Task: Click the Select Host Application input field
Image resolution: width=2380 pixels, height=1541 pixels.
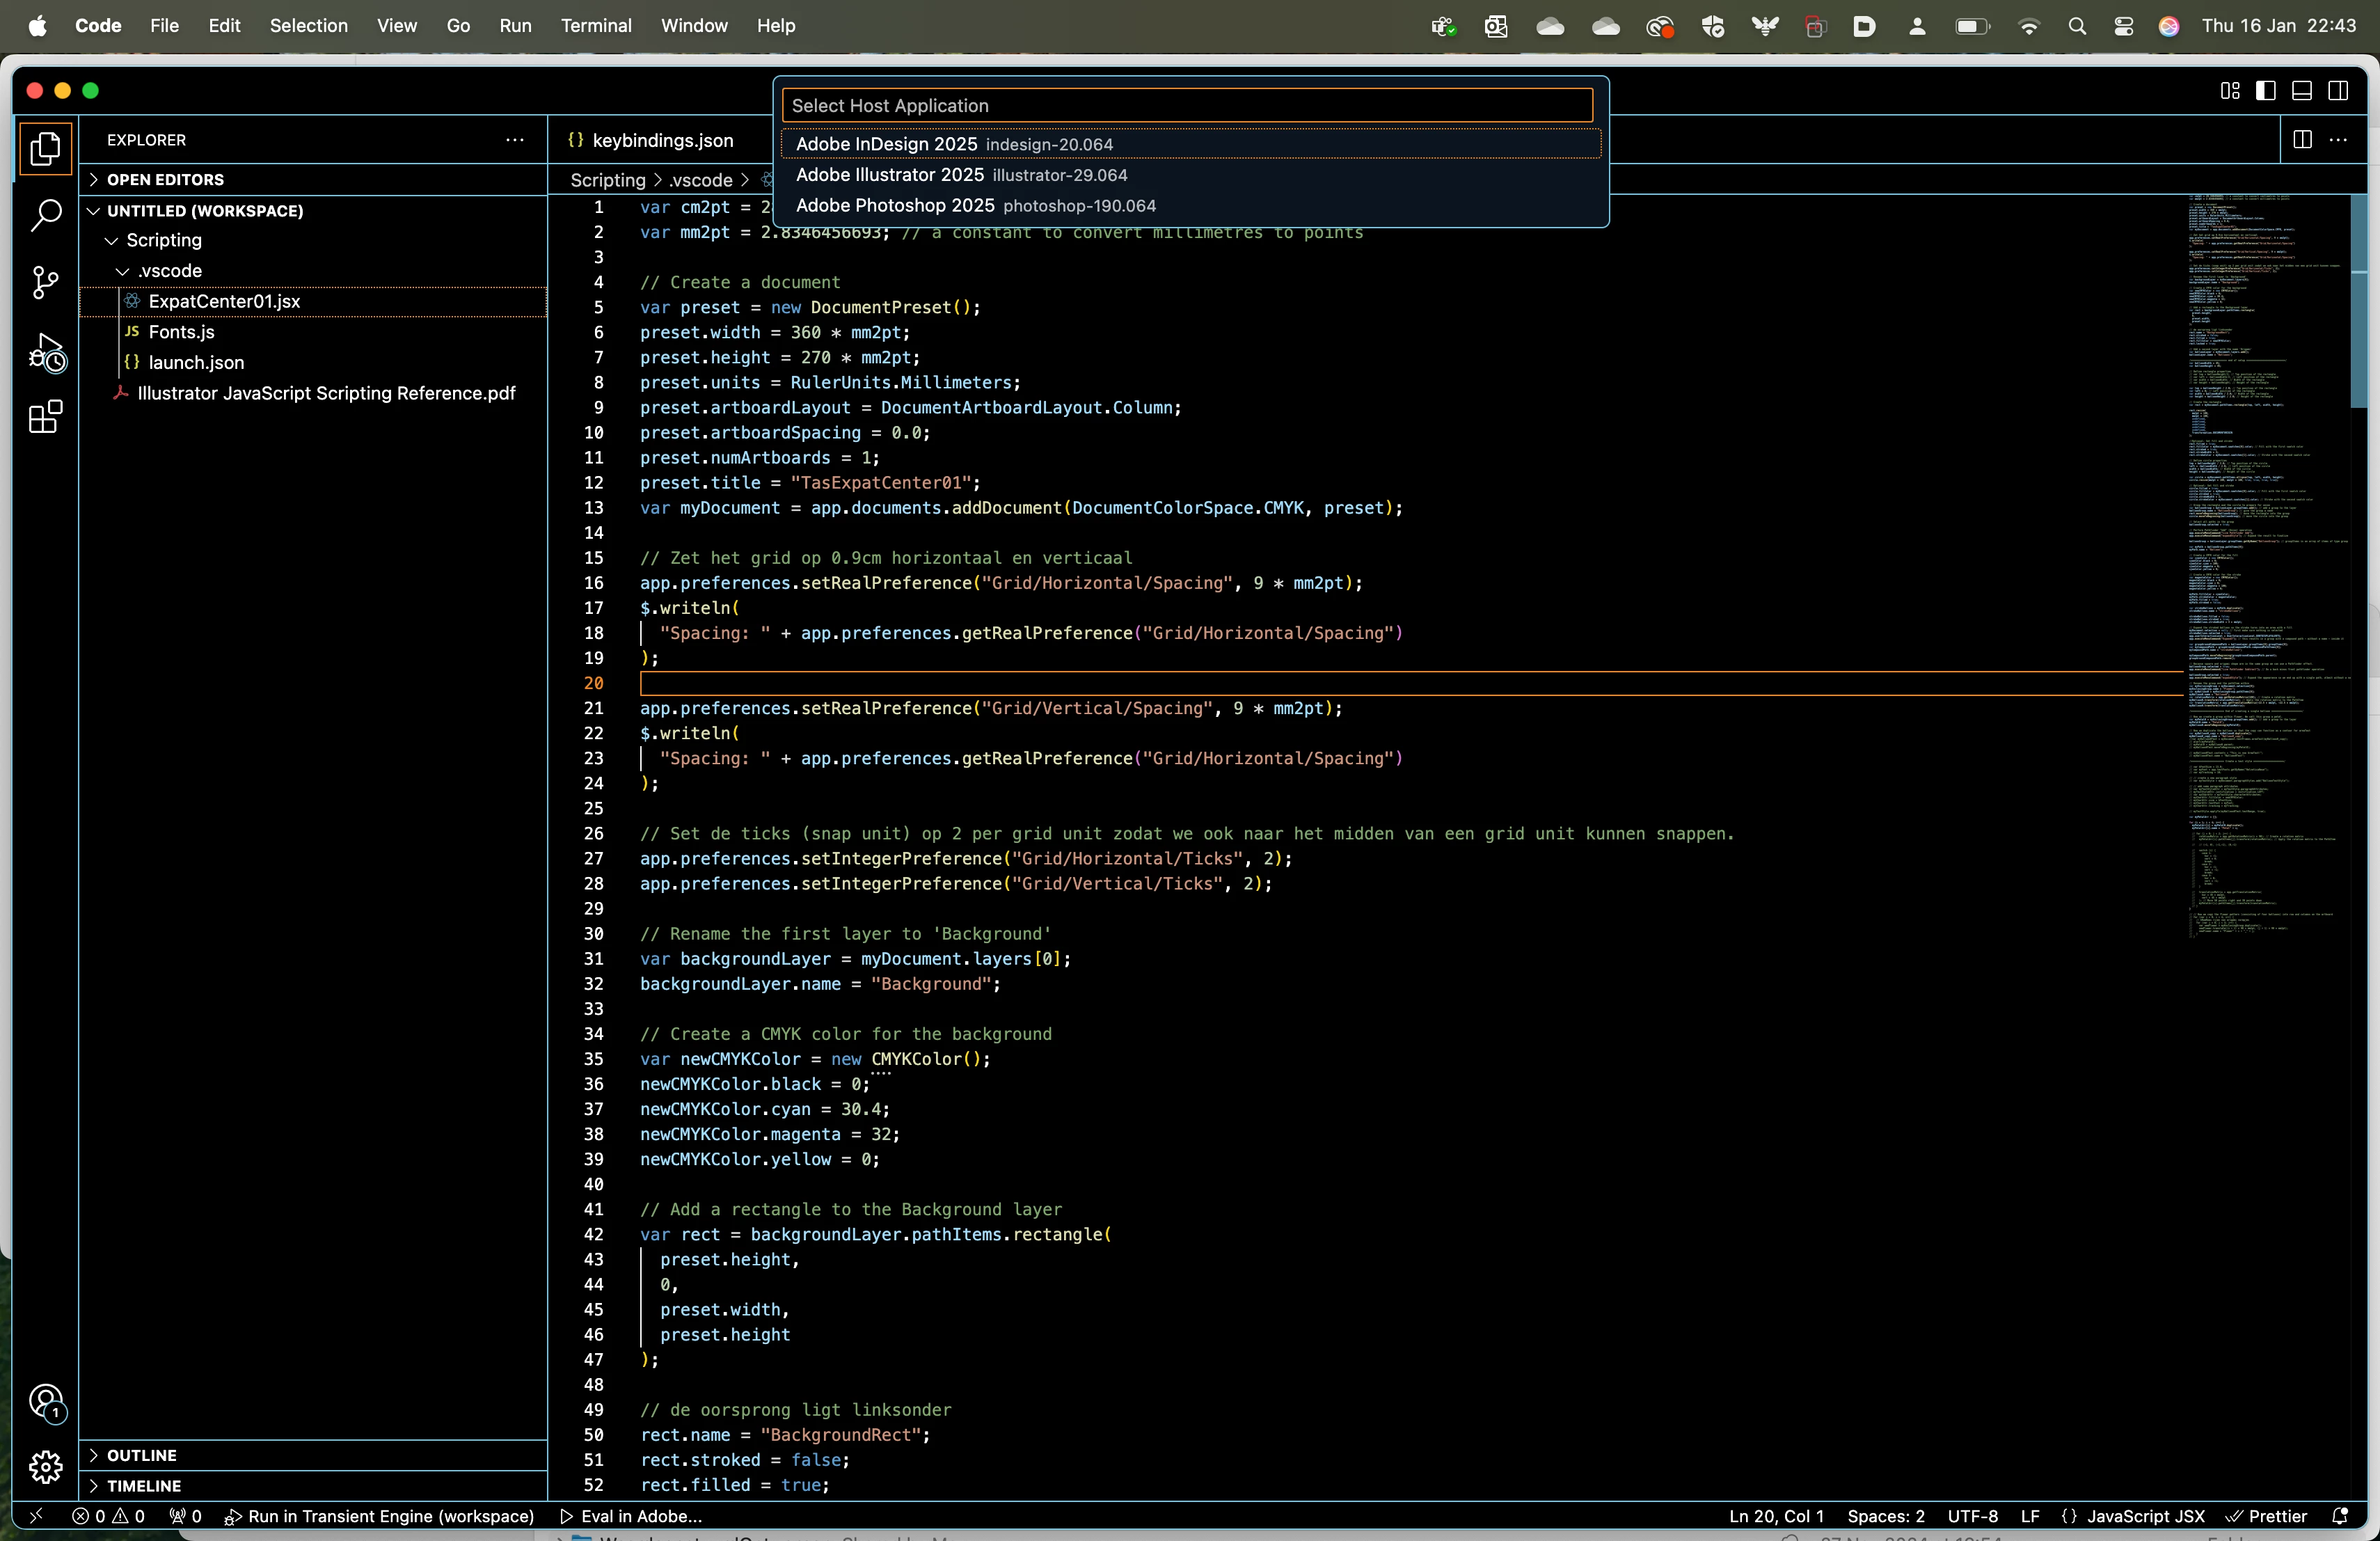Action: 1186,106
